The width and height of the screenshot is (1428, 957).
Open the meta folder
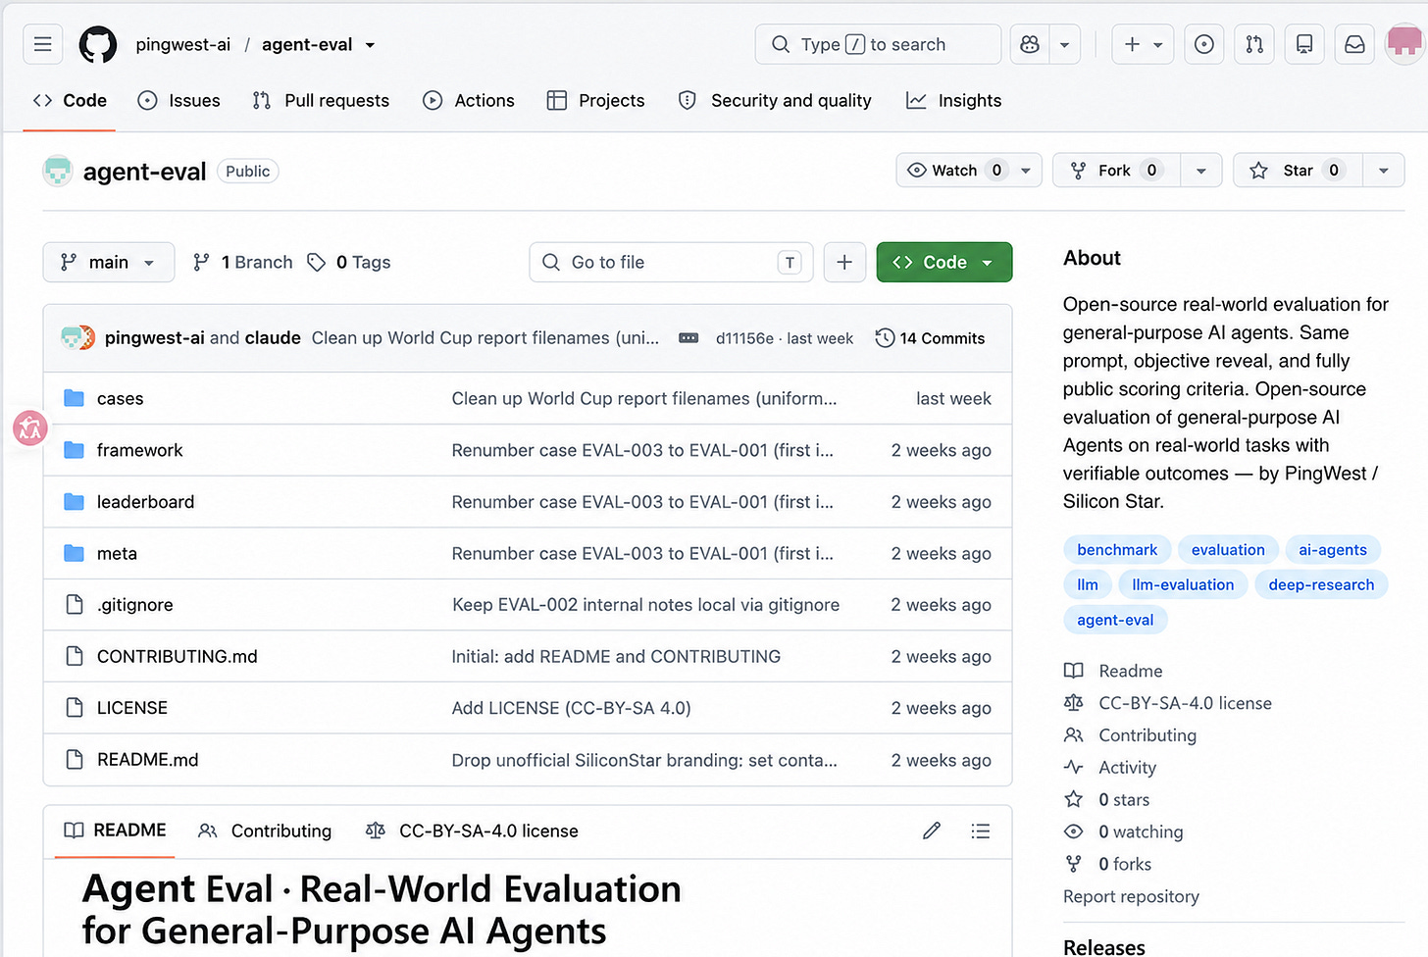tap(117, 554)
